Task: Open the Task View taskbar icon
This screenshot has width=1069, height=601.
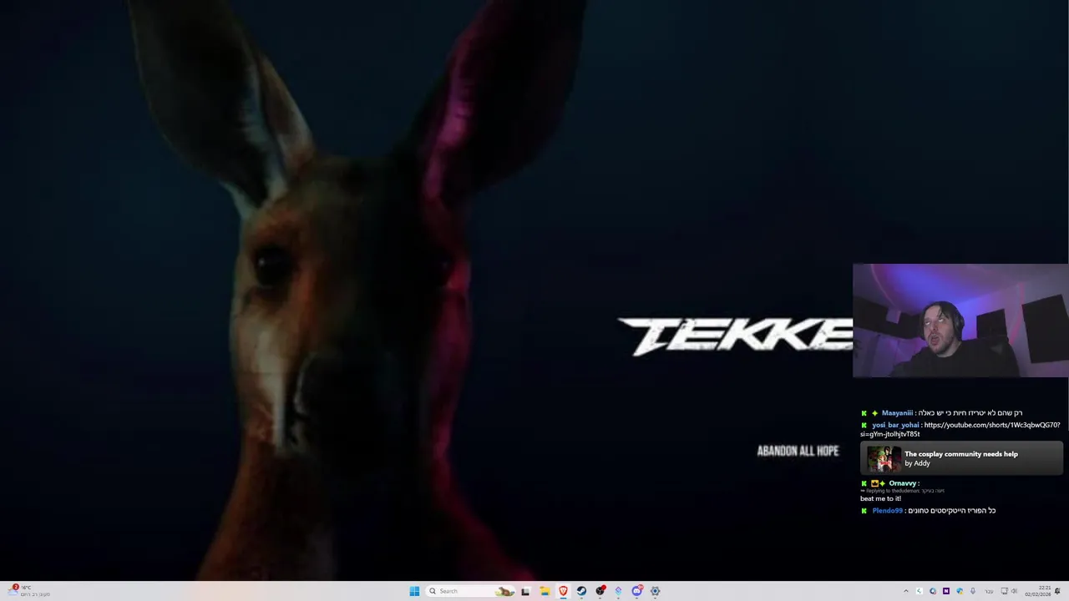Action: click(525, 591)
